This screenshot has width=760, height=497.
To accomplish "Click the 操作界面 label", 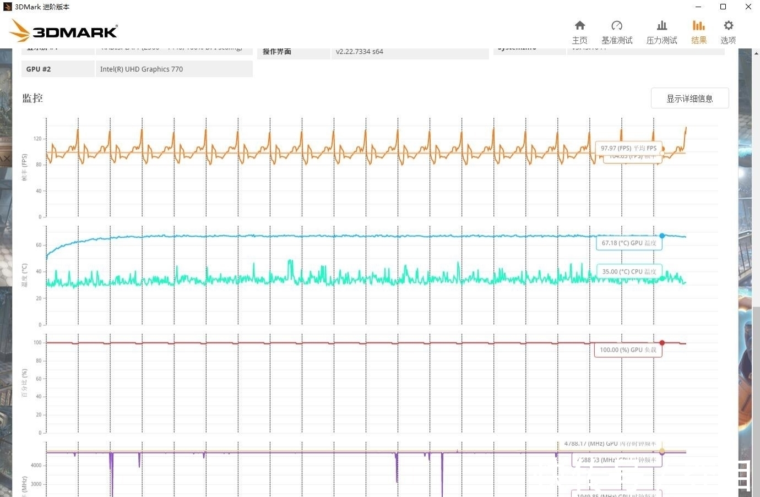I will tap(277, 52).
